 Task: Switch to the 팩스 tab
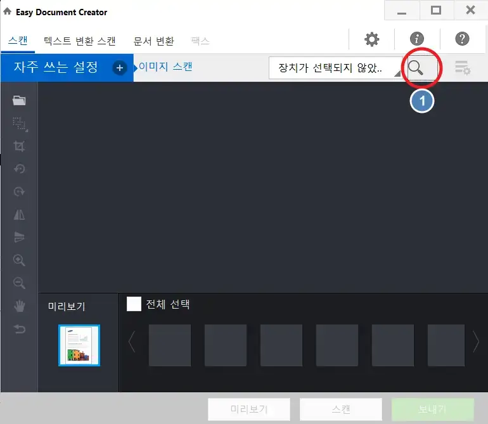pos(200,41)
